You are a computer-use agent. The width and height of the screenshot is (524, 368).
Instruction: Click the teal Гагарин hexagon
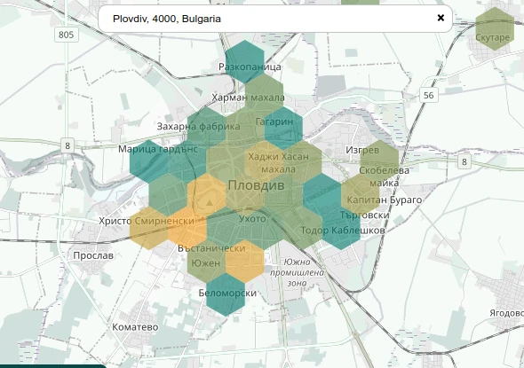pos(283,128)
